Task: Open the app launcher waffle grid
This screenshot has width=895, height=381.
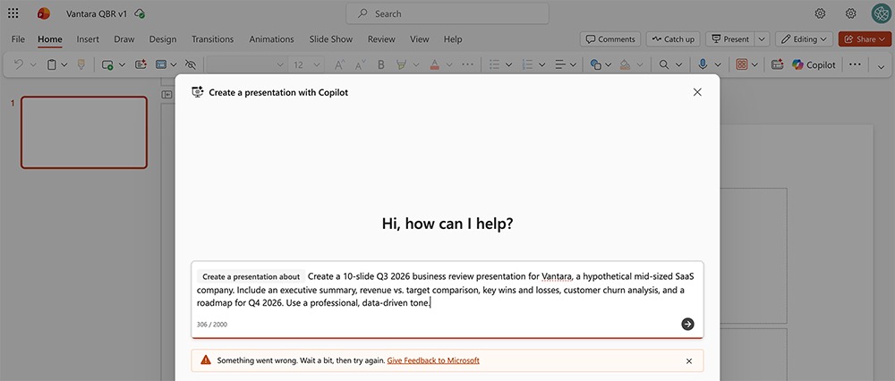Action: [13, 13]
